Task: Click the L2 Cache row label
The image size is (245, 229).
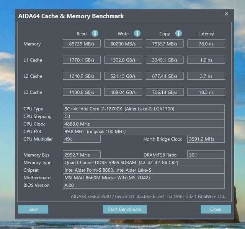Action: (x=33, y=76)
